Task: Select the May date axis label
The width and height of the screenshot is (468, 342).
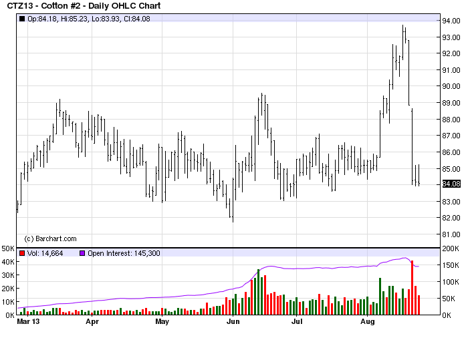Action: tap(162, 321)
